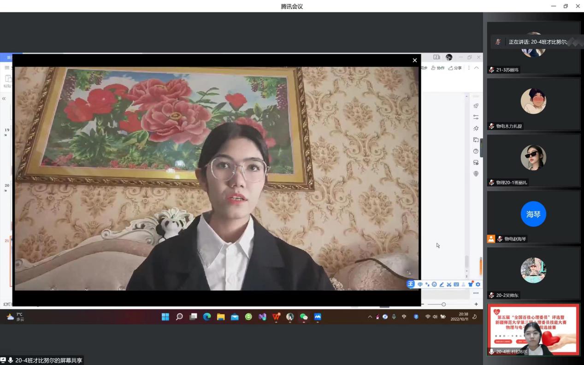This screenshot has height=365, width=584.
Task: Close the enlarged video popup with X
Action: 414,60
